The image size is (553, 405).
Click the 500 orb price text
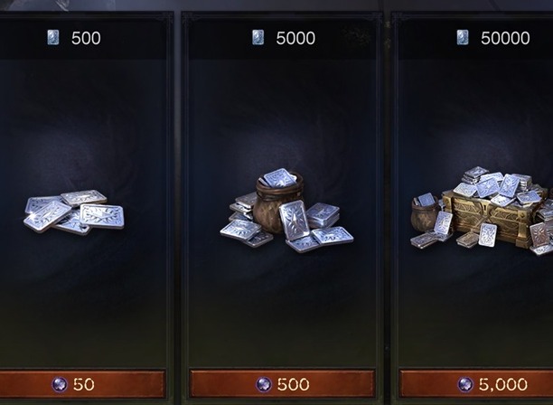point(293,384)
